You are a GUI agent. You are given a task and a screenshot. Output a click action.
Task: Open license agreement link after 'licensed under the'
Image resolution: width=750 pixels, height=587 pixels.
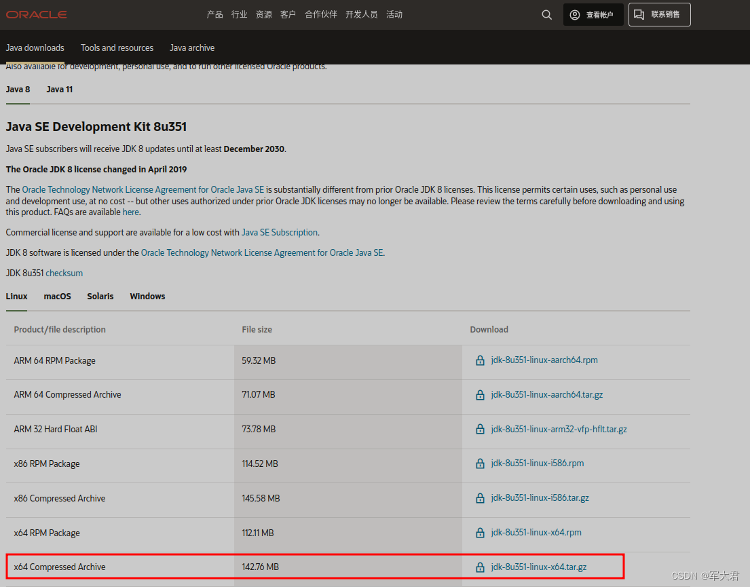(262, 252)
